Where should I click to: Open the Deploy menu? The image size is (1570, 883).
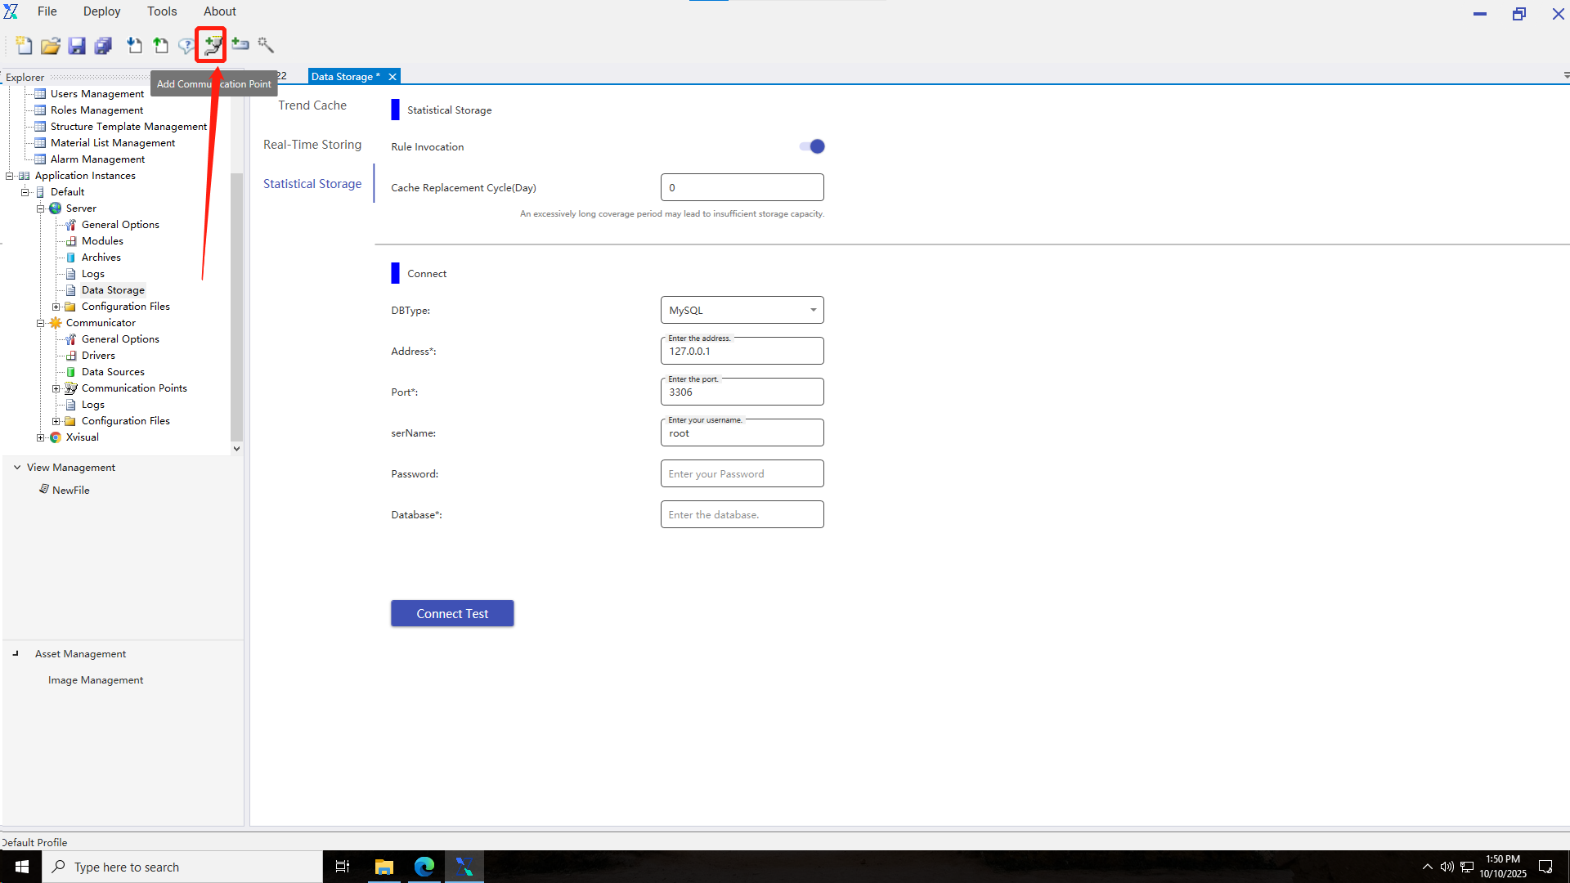click(x=101, y=11)
